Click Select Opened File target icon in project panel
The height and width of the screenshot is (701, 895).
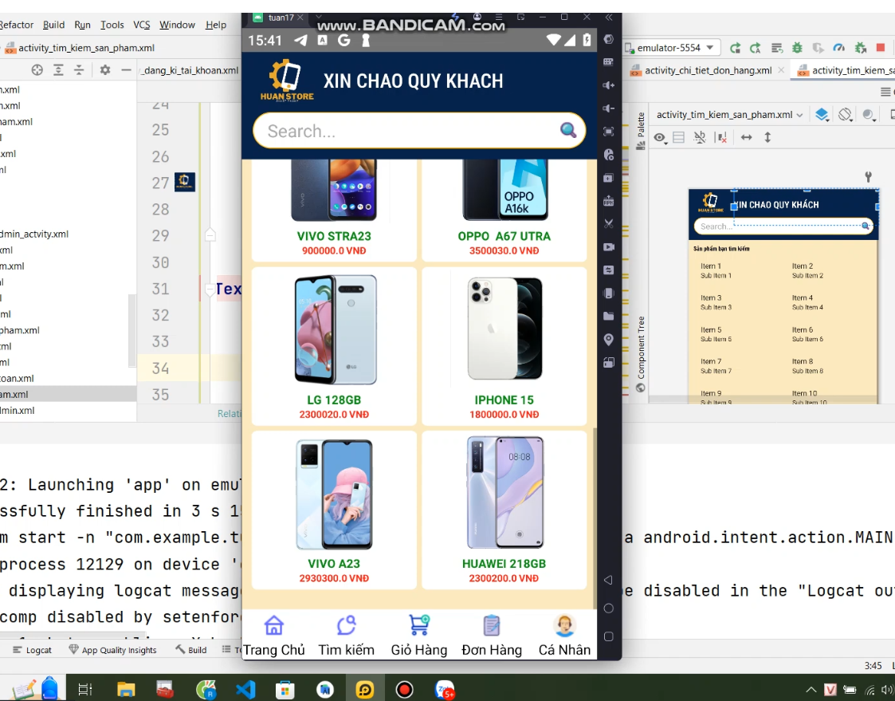[37, 69]
